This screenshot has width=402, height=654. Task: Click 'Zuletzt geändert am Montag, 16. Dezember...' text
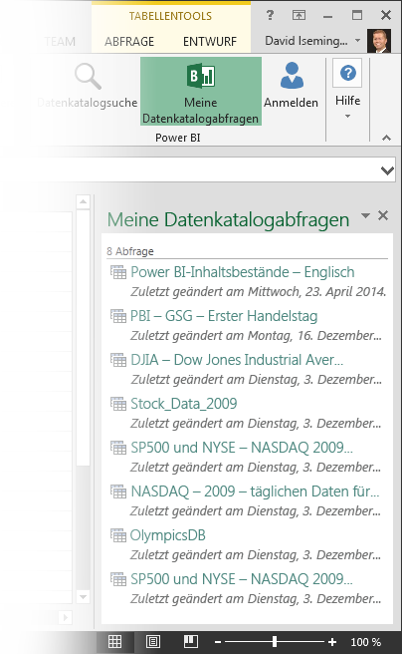coord(256,335)
